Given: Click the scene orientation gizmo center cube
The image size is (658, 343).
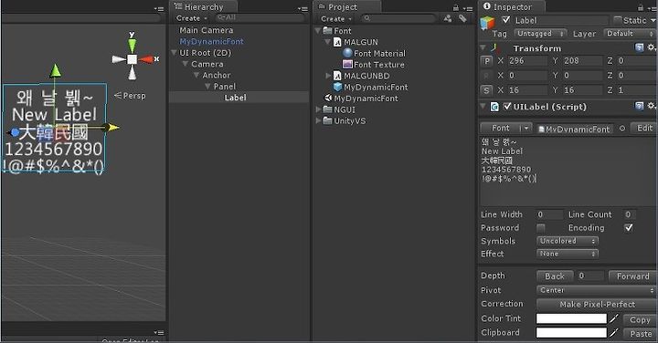Looking at the screenshot, I should point(132,59).
